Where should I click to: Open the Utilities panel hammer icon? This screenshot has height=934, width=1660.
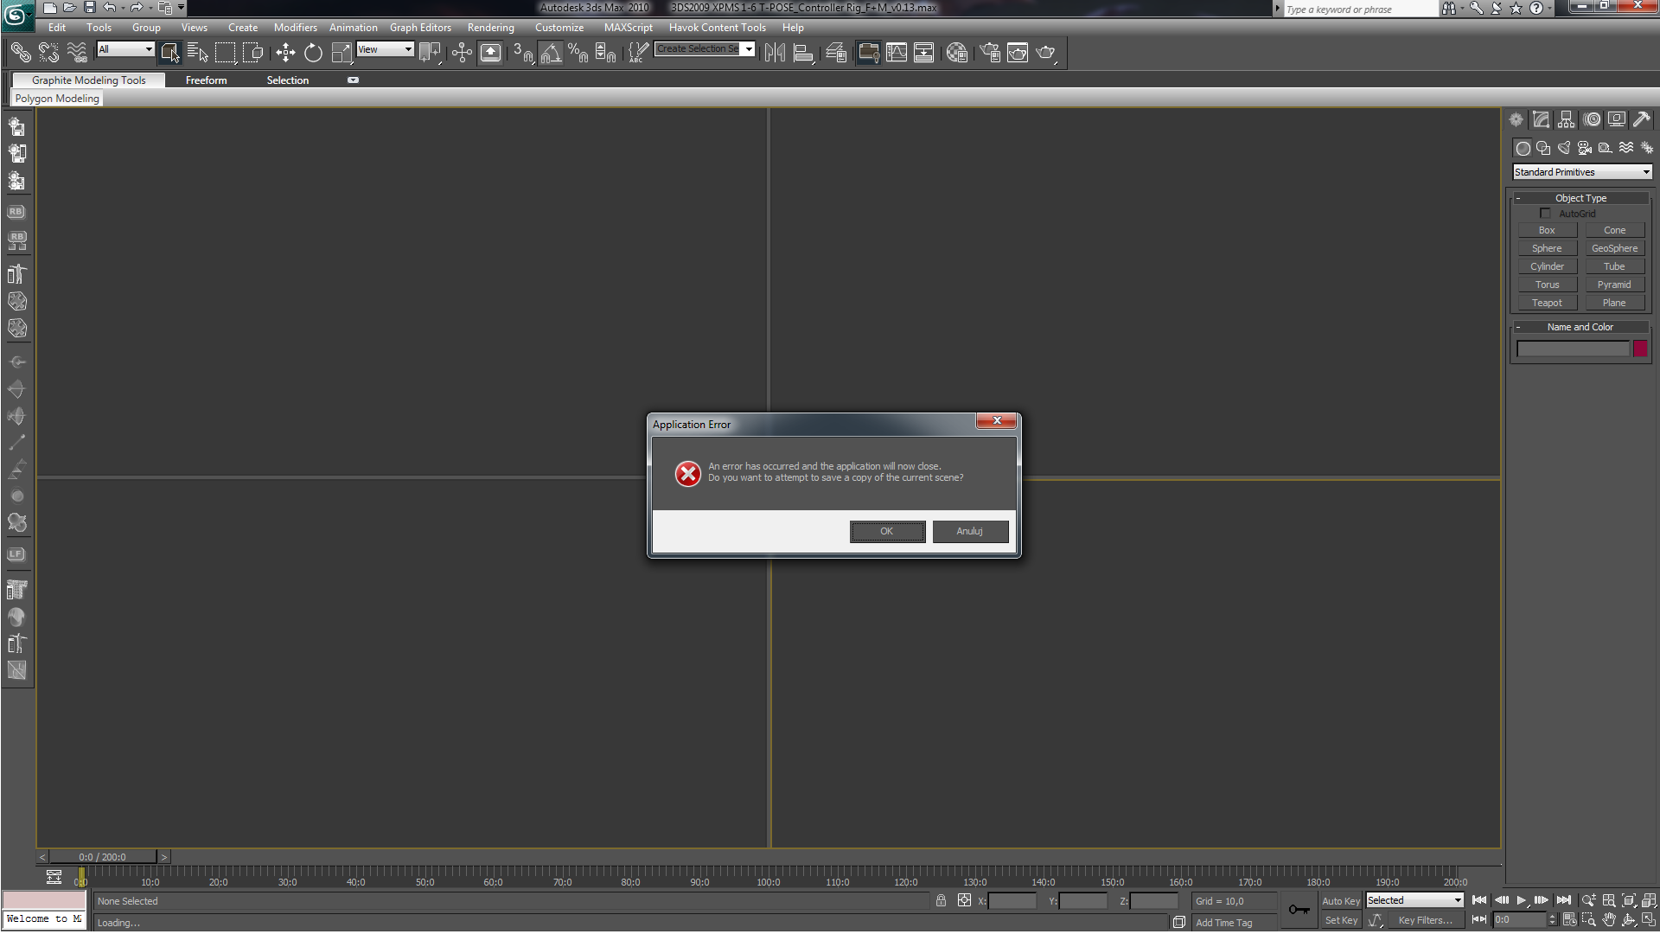coord(1641,120)
